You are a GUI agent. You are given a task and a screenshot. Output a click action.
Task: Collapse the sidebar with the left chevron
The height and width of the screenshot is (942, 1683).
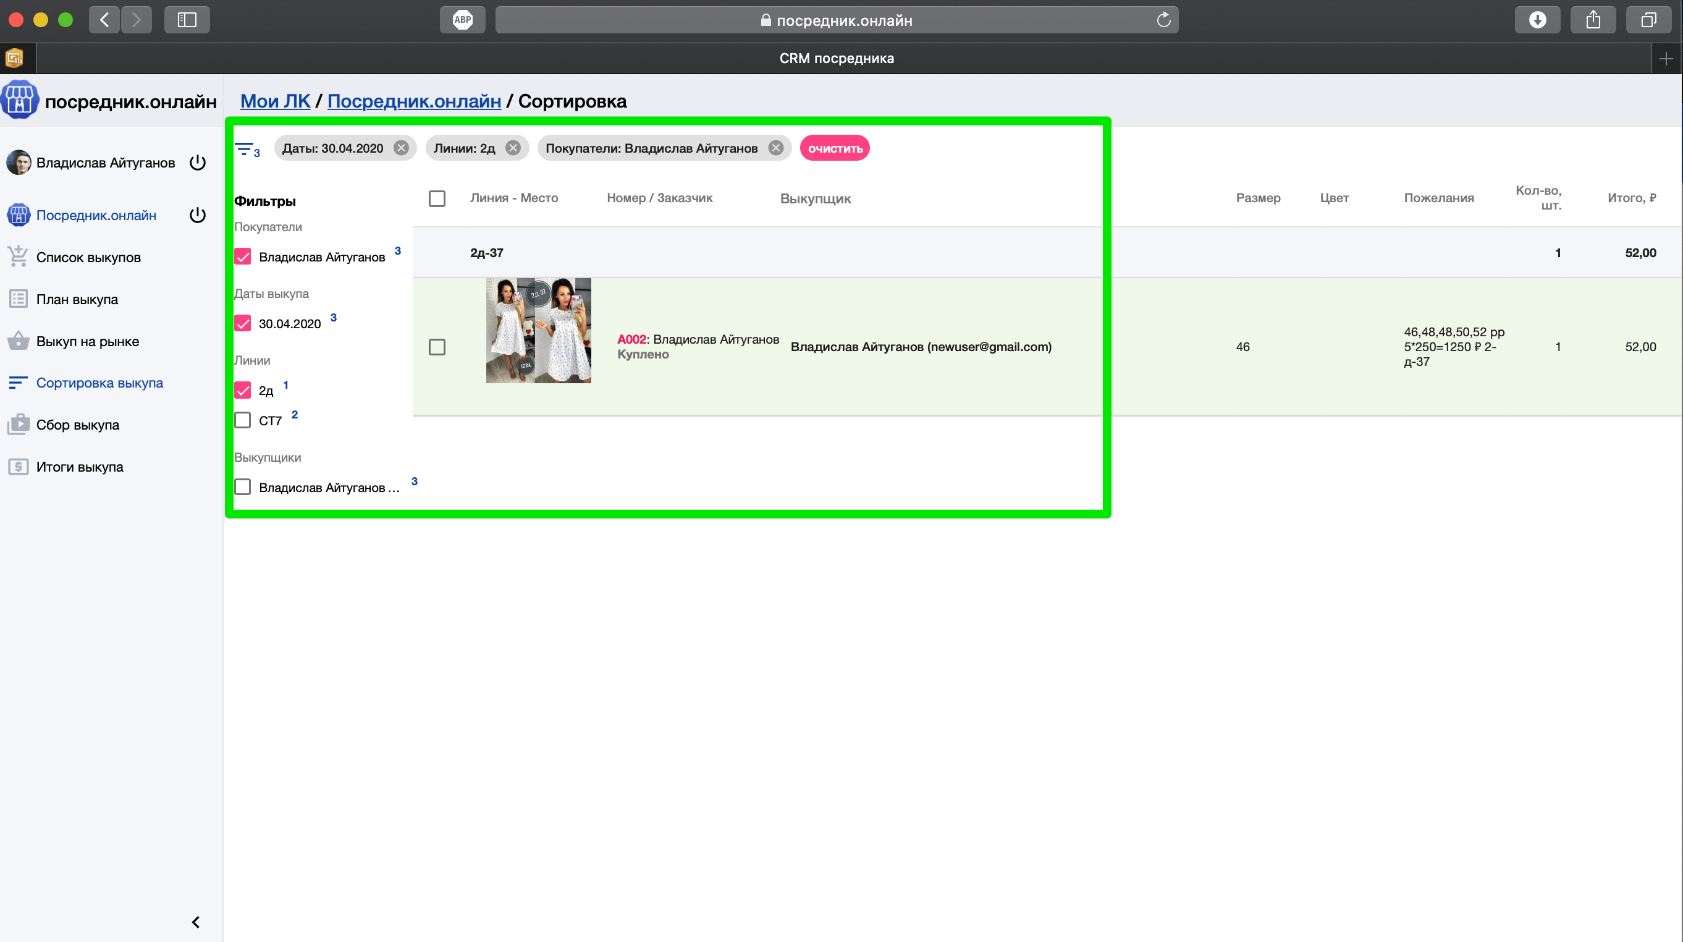click(195, 922)
